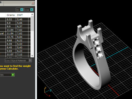
Task: Click the Grams column header
Action: 11,15
